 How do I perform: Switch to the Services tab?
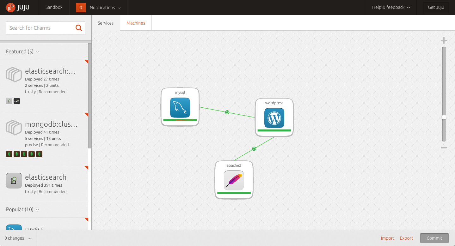(106, 23)
